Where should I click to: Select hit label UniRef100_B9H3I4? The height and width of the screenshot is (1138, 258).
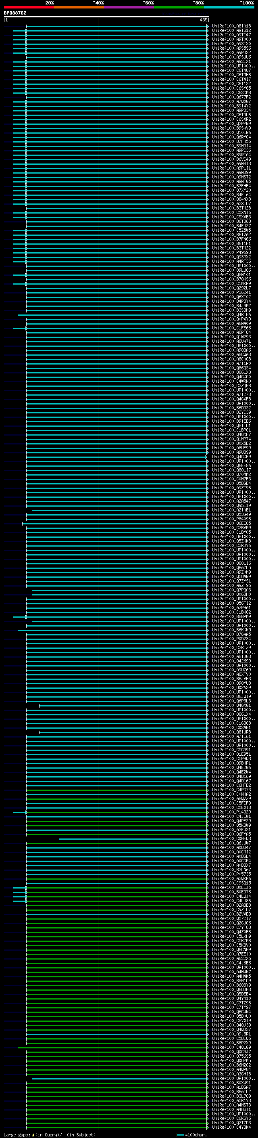[x=231, y=146]
